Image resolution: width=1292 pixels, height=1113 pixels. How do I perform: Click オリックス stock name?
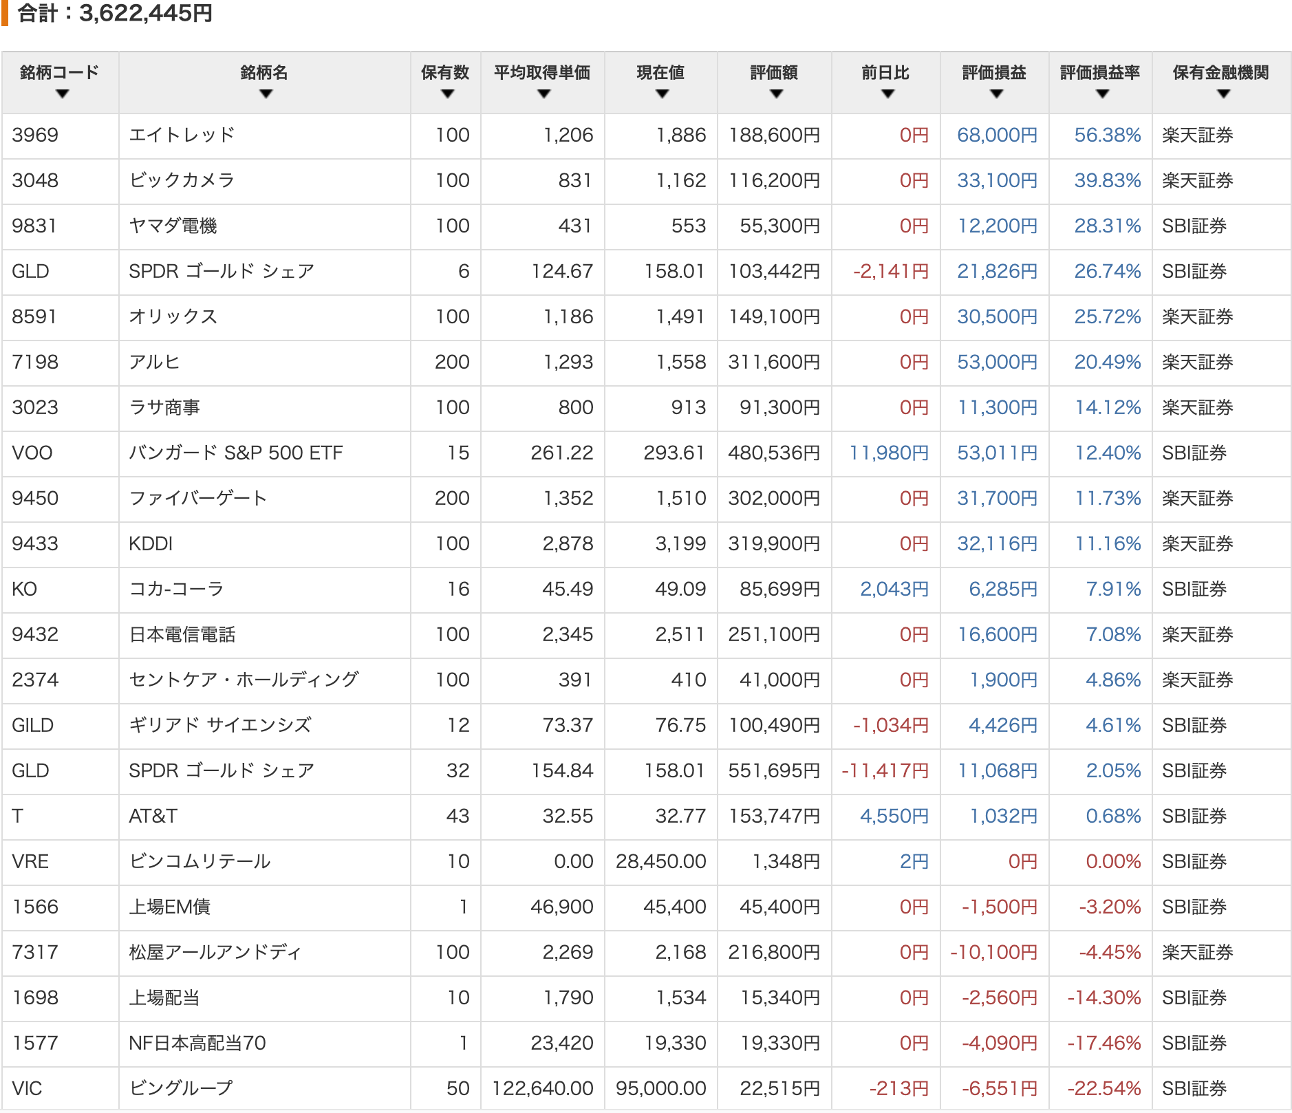(x=173, y=316)
